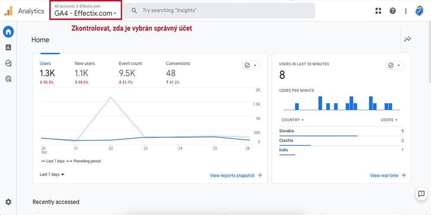431x215 pixels.
Task: Click the 55.5% users change value
Action: [47, 82]
